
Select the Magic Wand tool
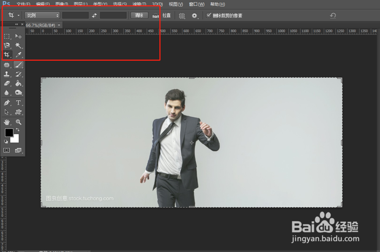pos(18,45)
